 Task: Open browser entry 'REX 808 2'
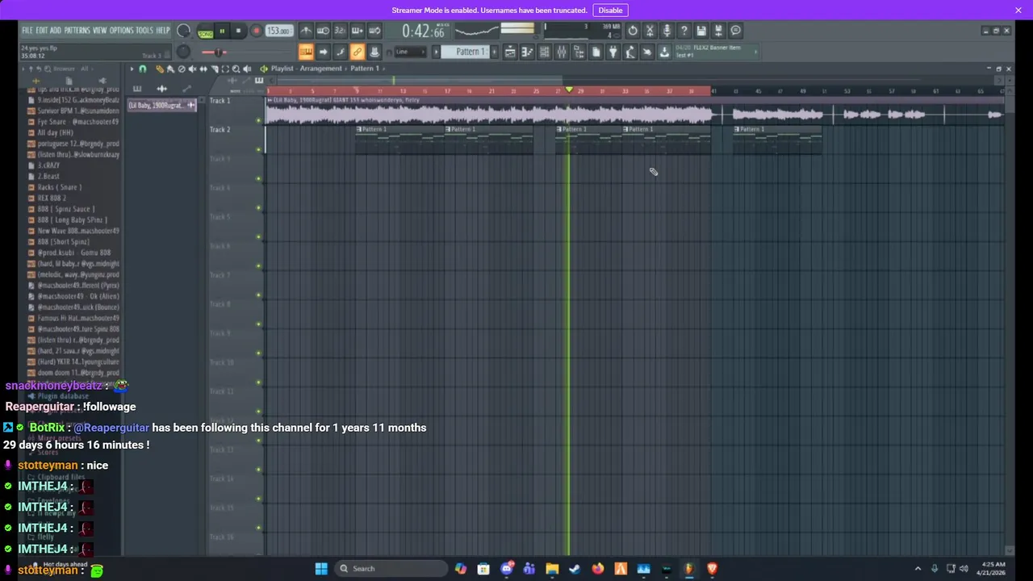pyautogui.click(x=52, y=198)
